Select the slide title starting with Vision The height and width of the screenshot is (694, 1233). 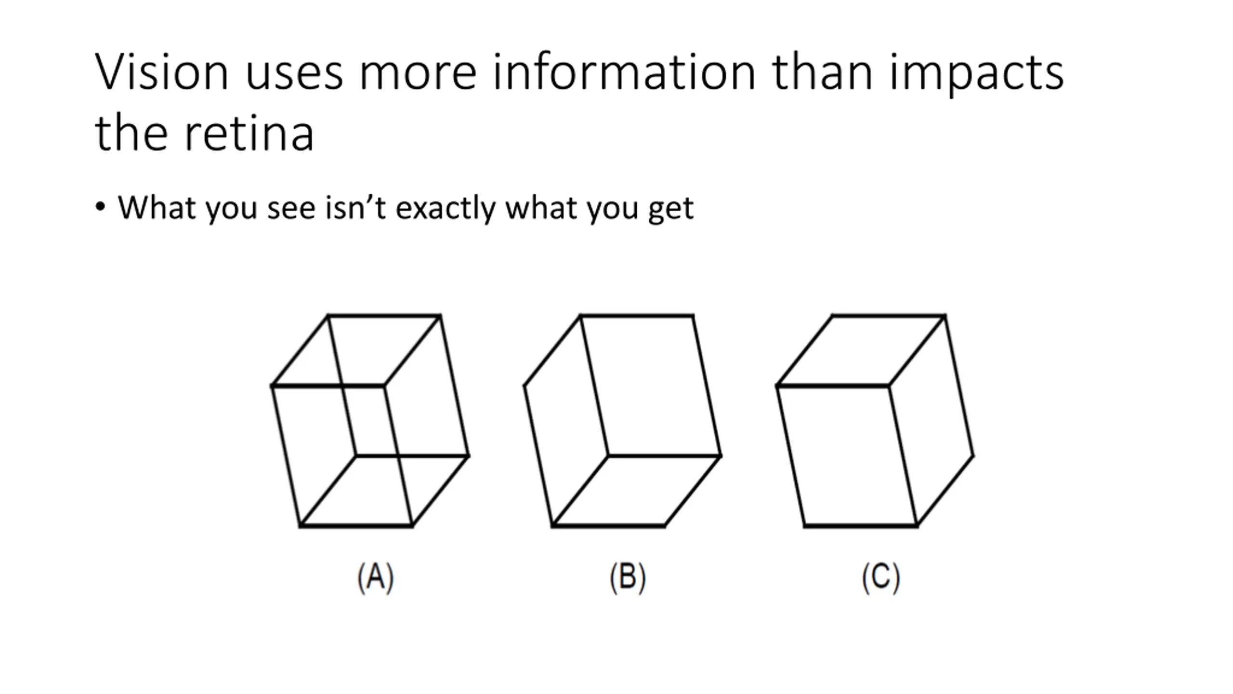coord(579,101)
